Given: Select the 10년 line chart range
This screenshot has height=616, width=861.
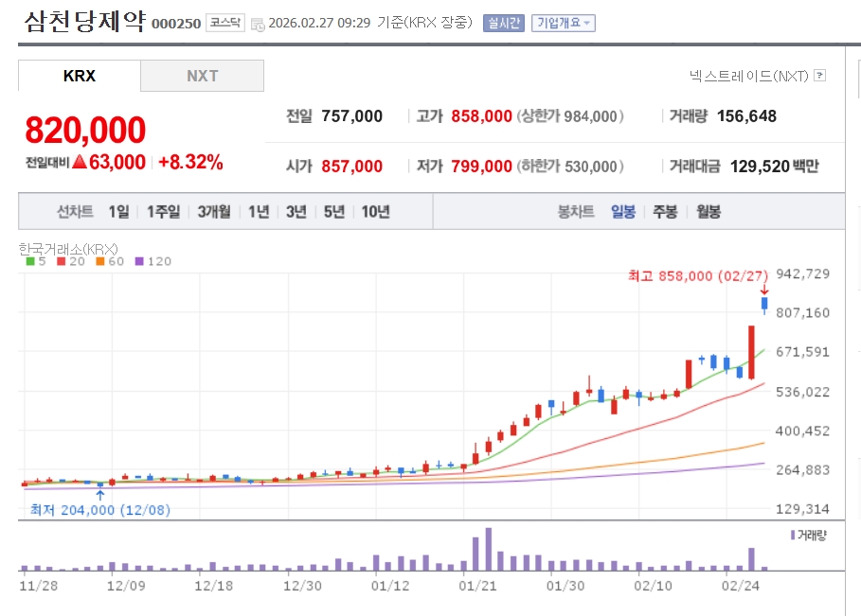Looking at the screenshot, I should click(x=375, y=212).
